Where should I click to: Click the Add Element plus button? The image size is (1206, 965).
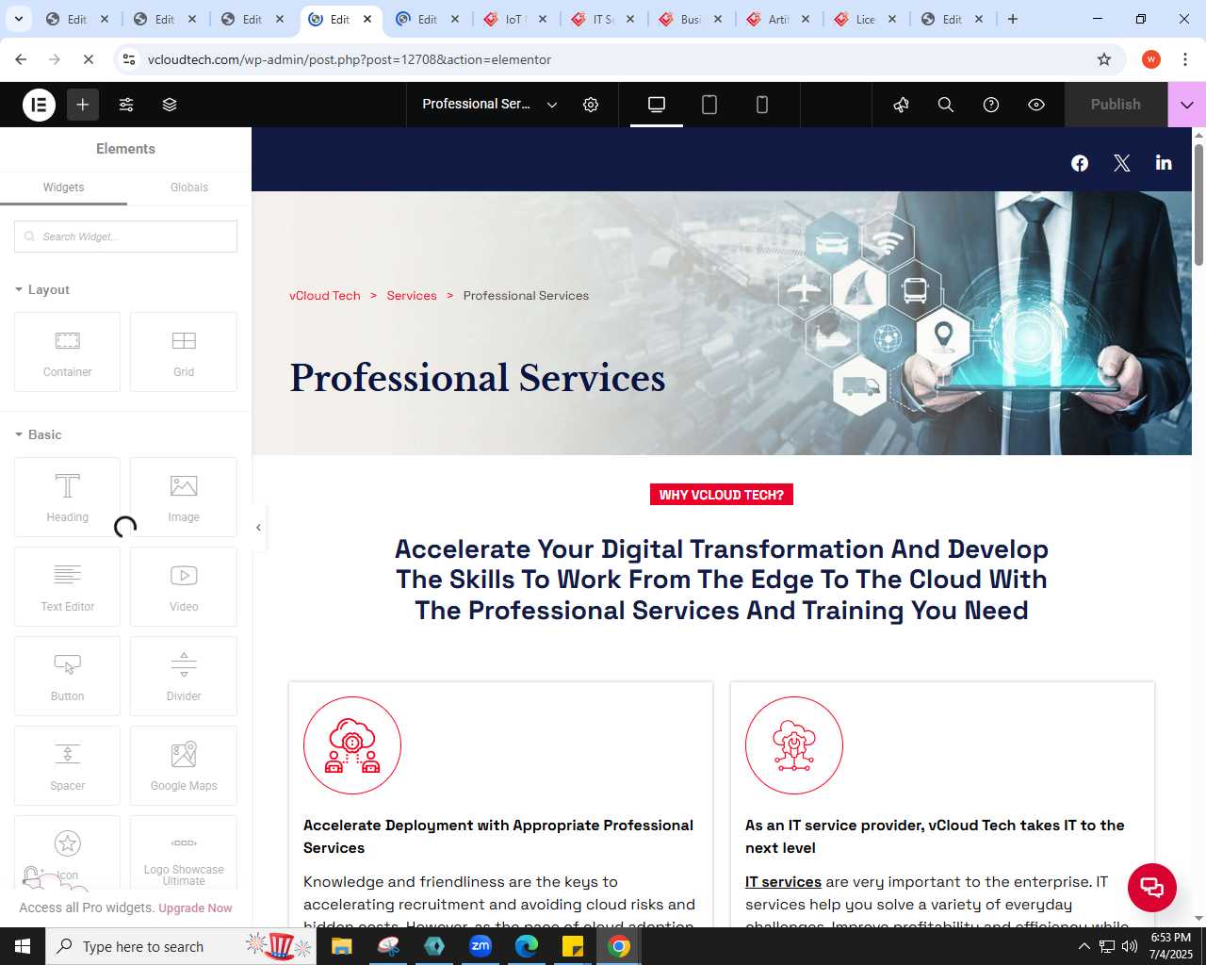83,105
